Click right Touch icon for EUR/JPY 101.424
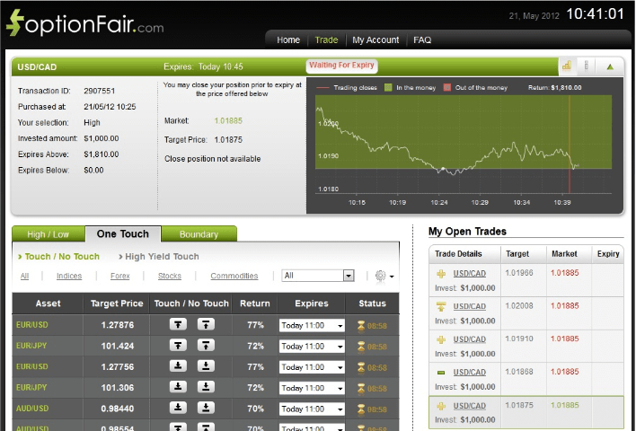Image resolution: width=636 pixels, height=431 pixels. (206, 346)
